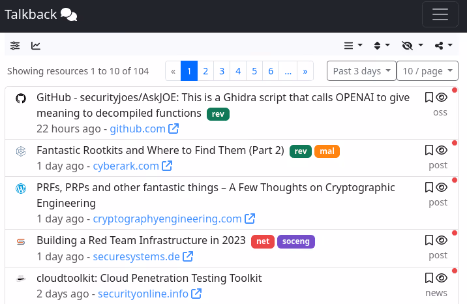This screenshot has width=467, height=304.
Task: Open the AskJOE Ghidra script title
Action: [x=223, y=105]
